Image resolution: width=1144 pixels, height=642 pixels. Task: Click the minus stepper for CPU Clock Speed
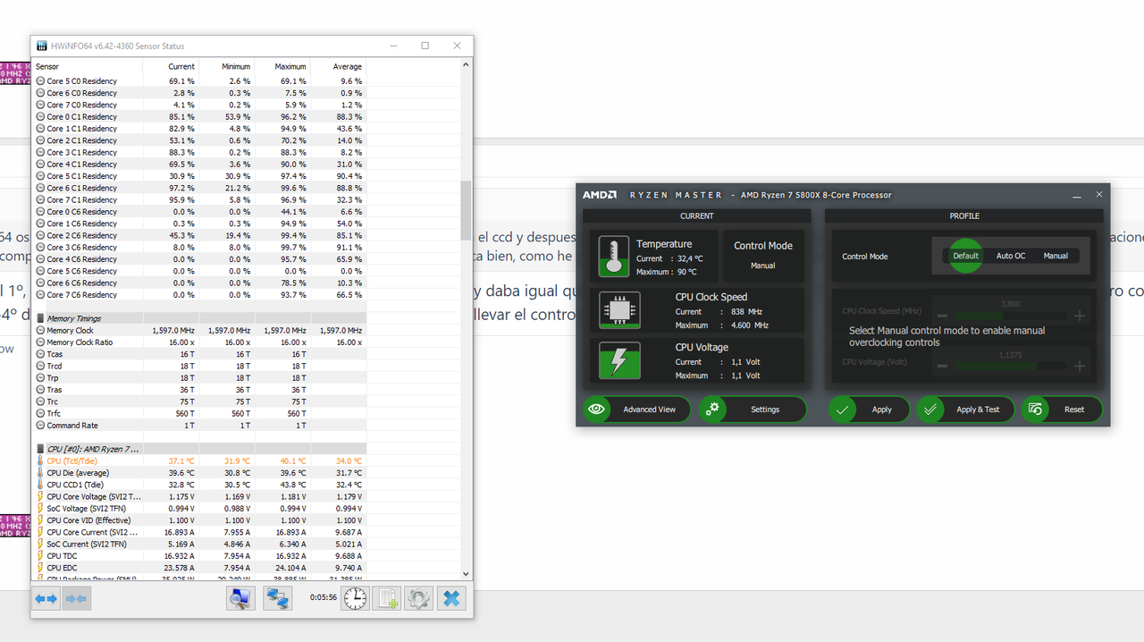941,316
